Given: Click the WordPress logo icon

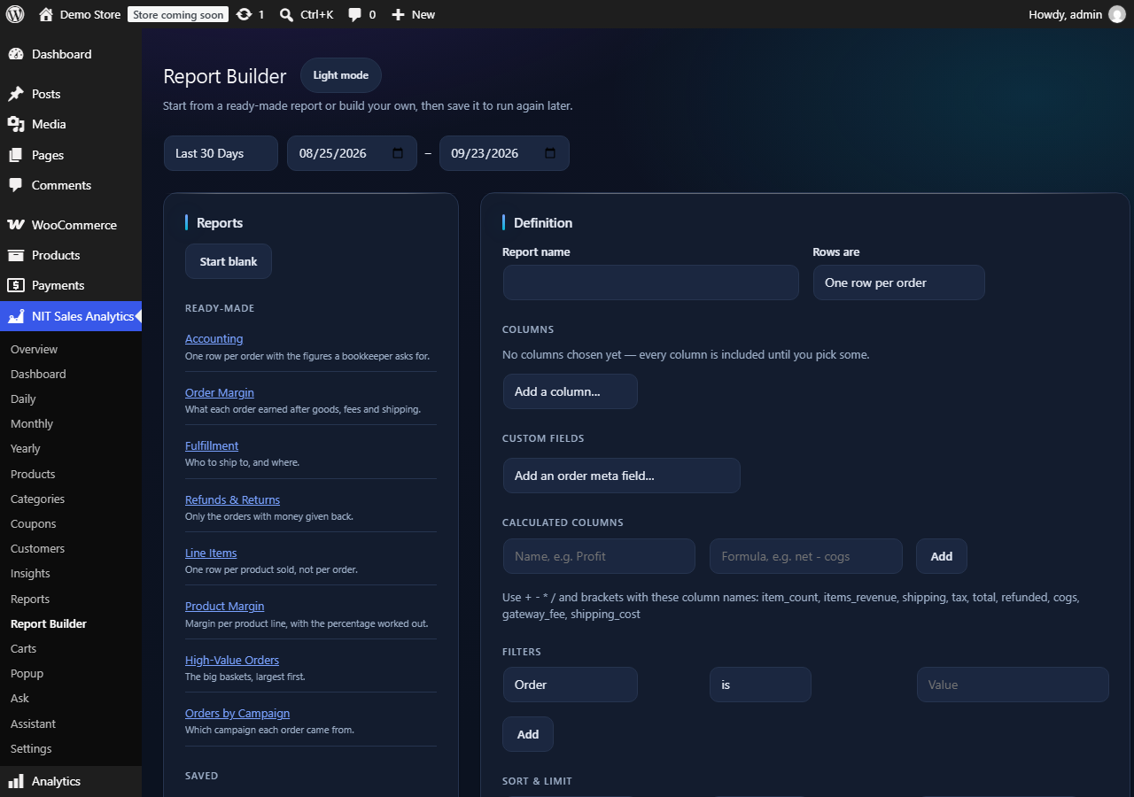Looking at the screenshot, I should pos(14,14).
